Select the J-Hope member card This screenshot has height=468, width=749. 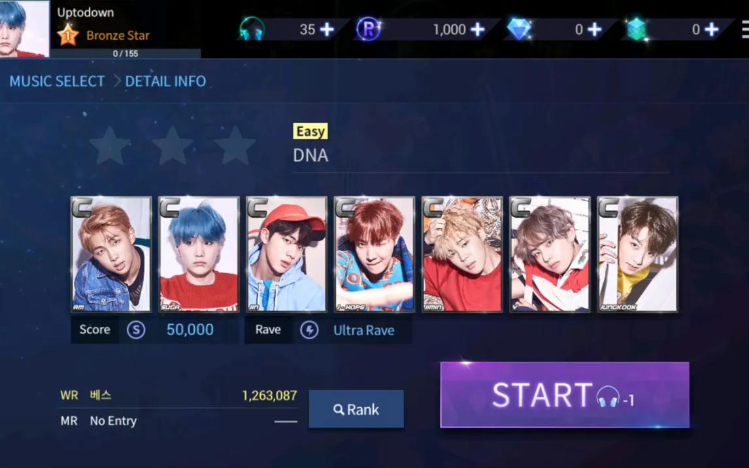[x=374, y=254]
